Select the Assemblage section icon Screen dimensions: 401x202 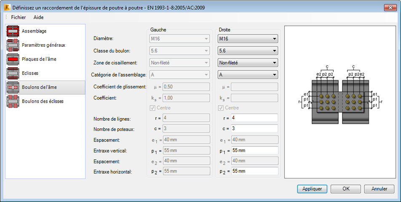tap(13, 31)
